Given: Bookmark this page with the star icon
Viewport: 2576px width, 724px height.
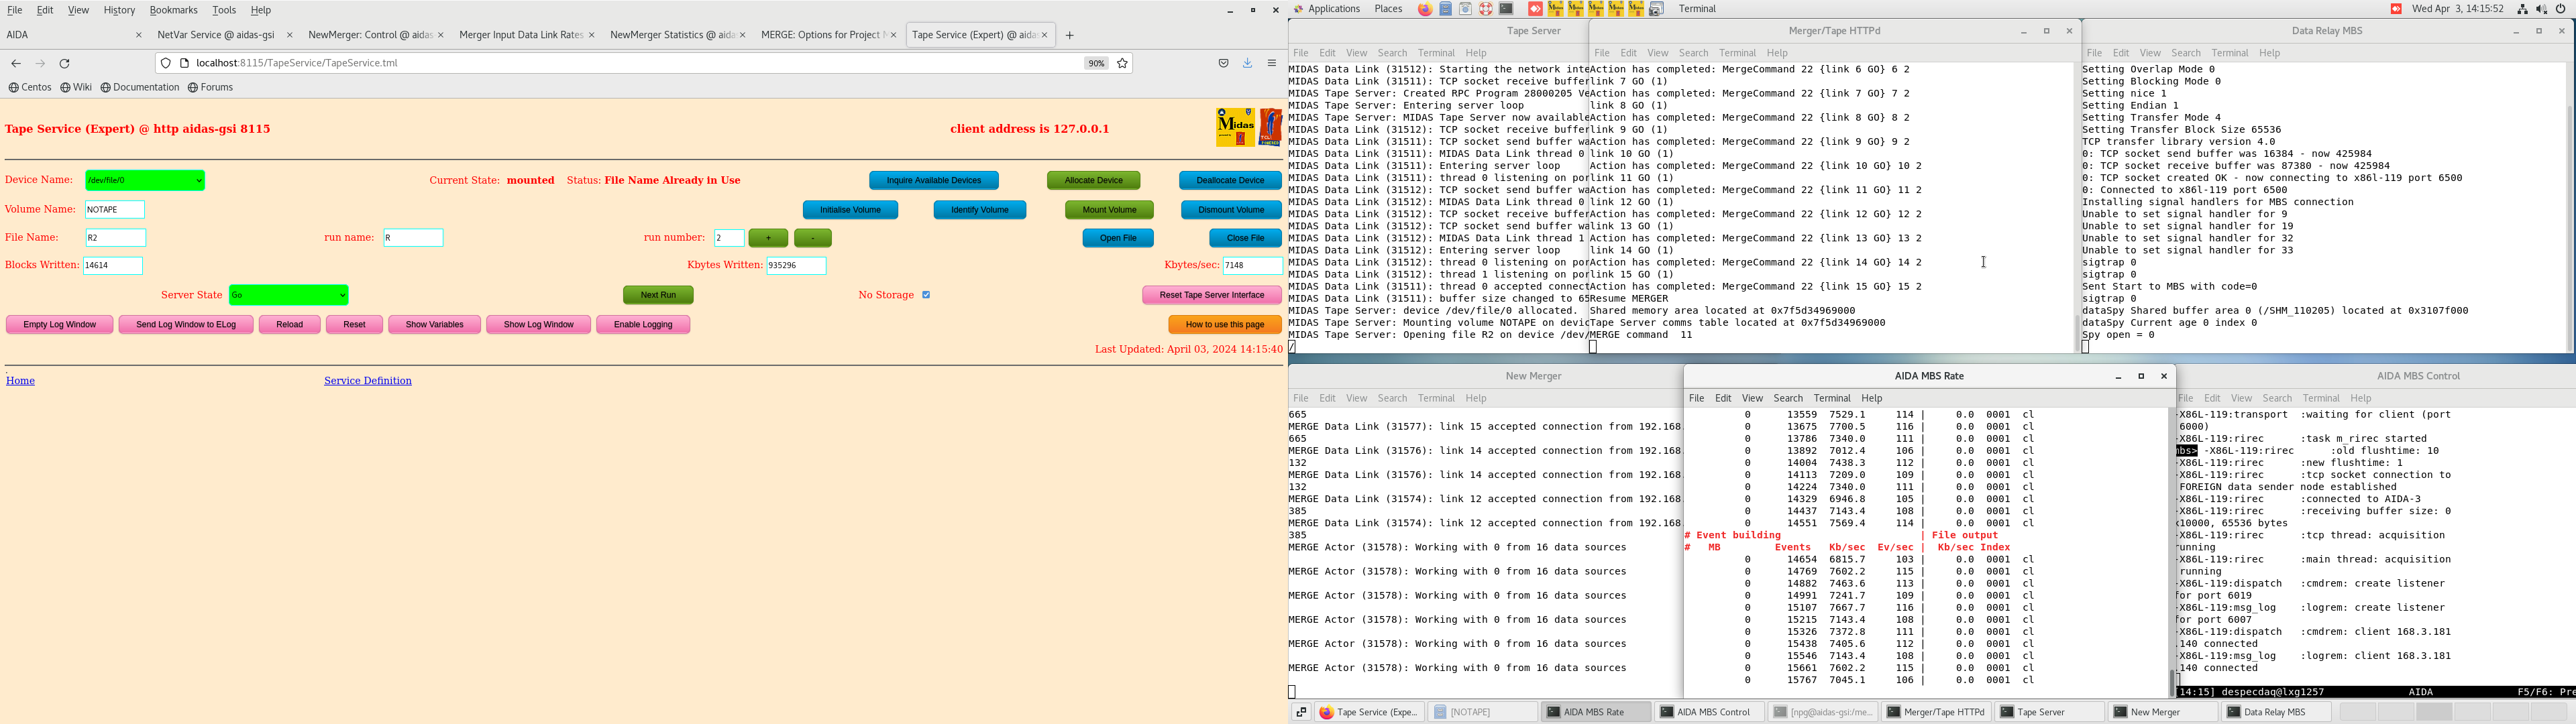Looking at the screenshot, I should tap(1123, 63).
